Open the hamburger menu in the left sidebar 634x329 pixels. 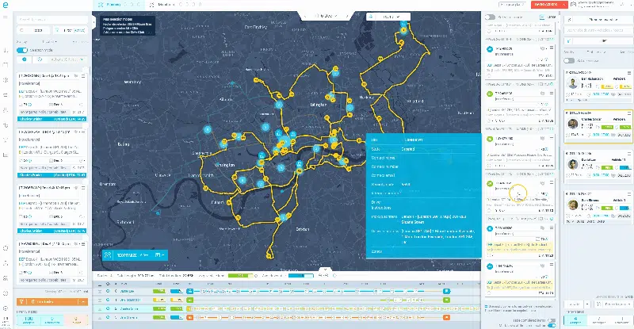tap(6, 17)
